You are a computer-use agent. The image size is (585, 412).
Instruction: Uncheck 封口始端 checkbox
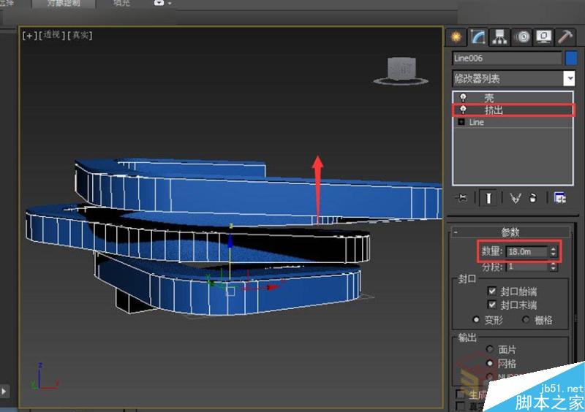(492, 291)
